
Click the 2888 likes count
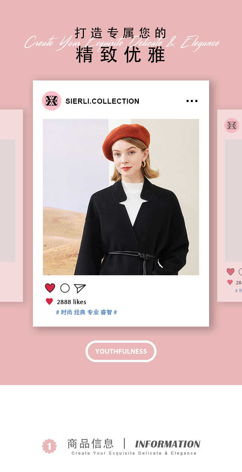[x=72, y=302]
